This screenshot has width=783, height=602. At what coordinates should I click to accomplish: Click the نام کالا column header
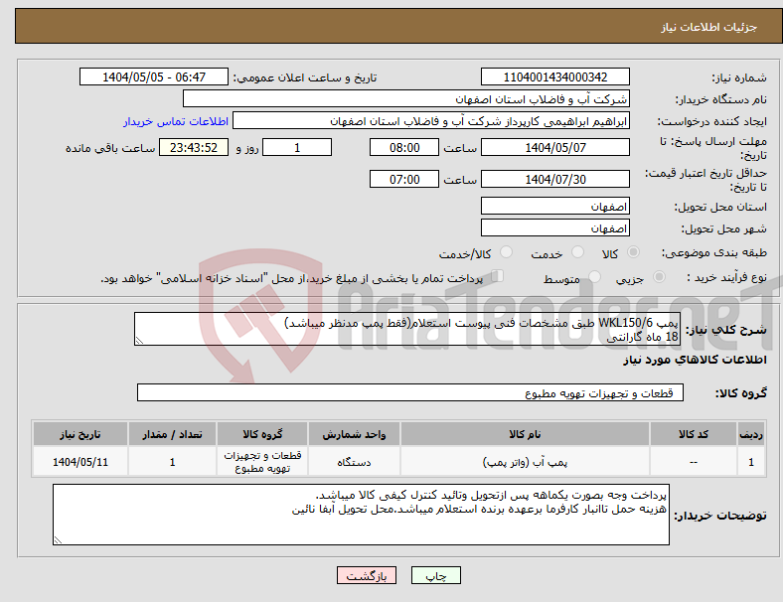[x=525, y=434]
